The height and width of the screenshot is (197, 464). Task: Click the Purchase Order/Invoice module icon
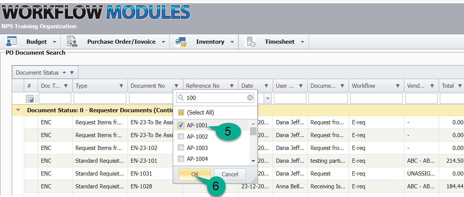point(72,41)
